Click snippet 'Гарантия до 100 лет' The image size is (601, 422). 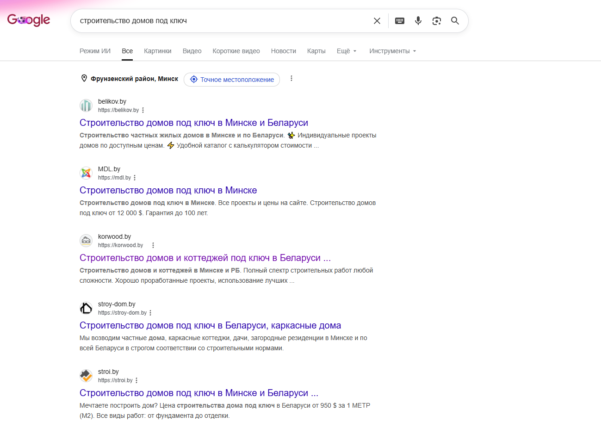[x=178, y=213]
